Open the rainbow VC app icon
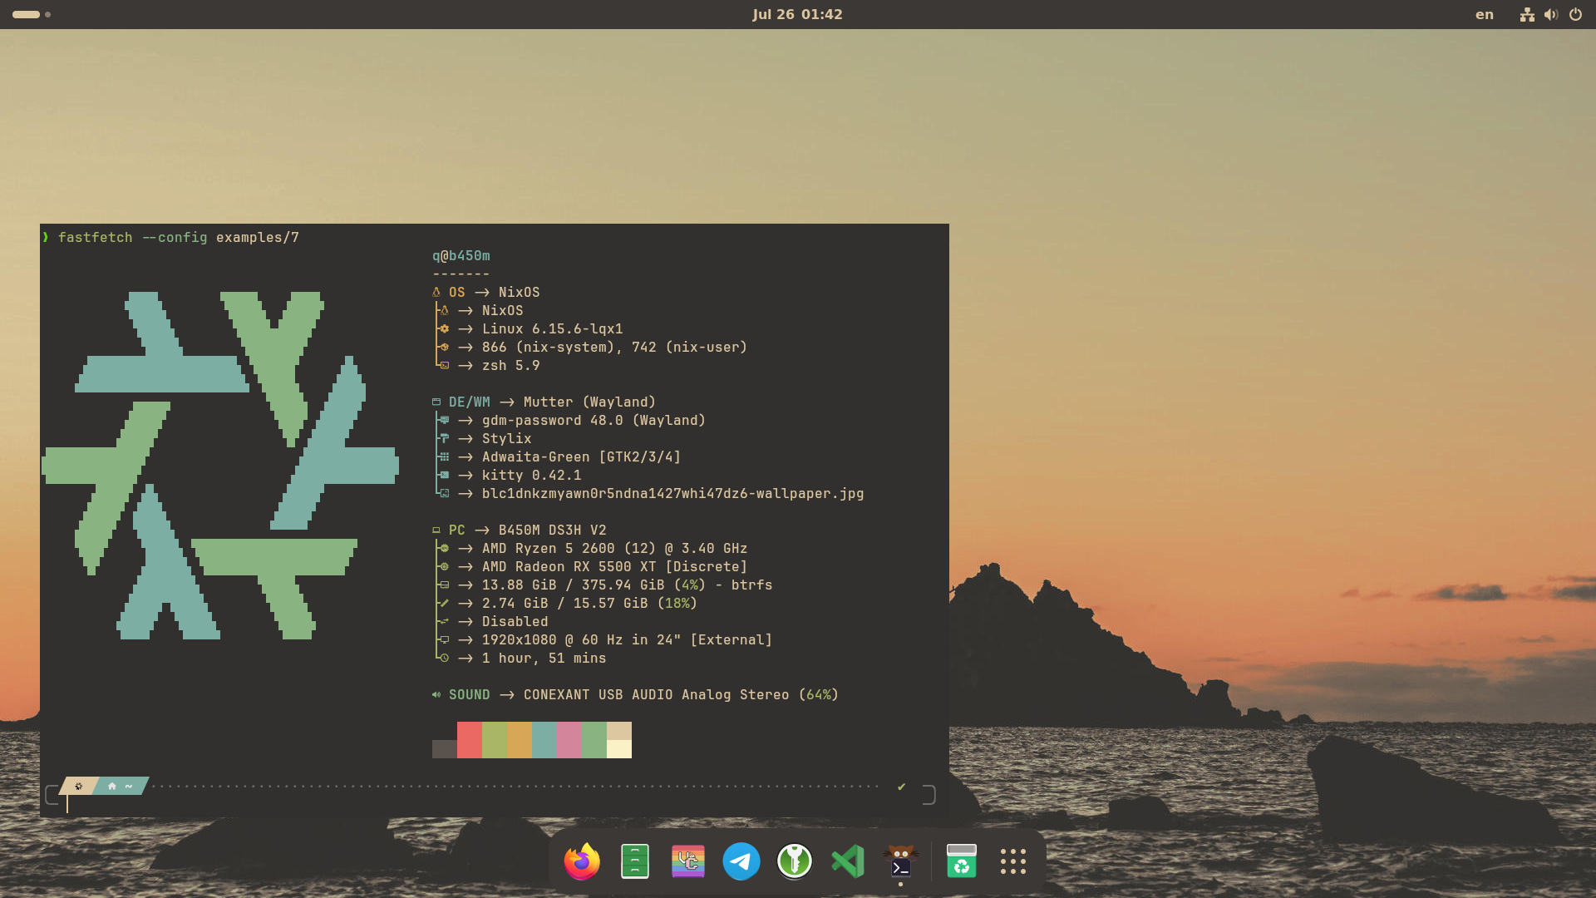Image resolution: width=1596 pixels, height=898 pixels. [688, 861]
